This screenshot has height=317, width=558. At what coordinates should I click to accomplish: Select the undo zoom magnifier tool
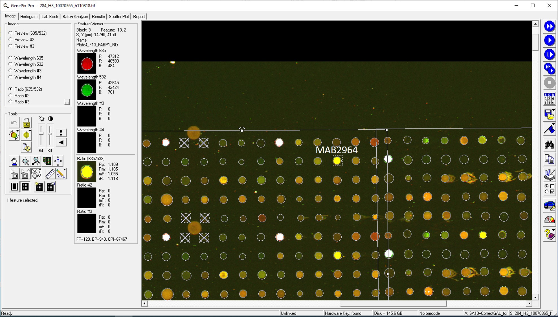click(x=36, y=161)
